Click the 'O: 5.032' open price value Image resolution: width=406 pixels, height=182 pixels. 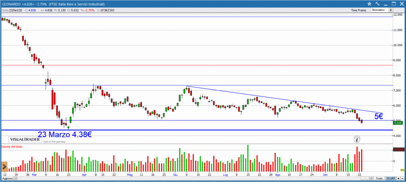(73, 10)
